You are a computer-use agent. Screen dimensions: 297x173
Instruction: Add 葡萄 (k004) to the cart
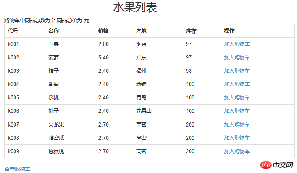pos(237,84)
